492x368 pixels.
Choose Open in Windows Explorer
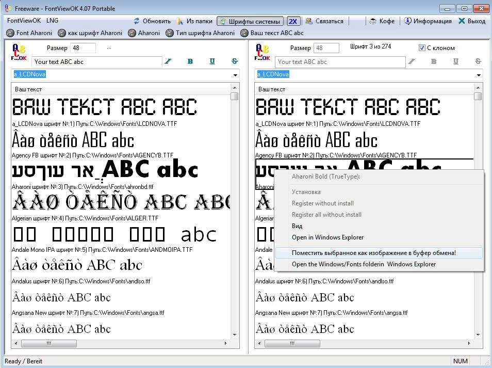click(327, 237)
